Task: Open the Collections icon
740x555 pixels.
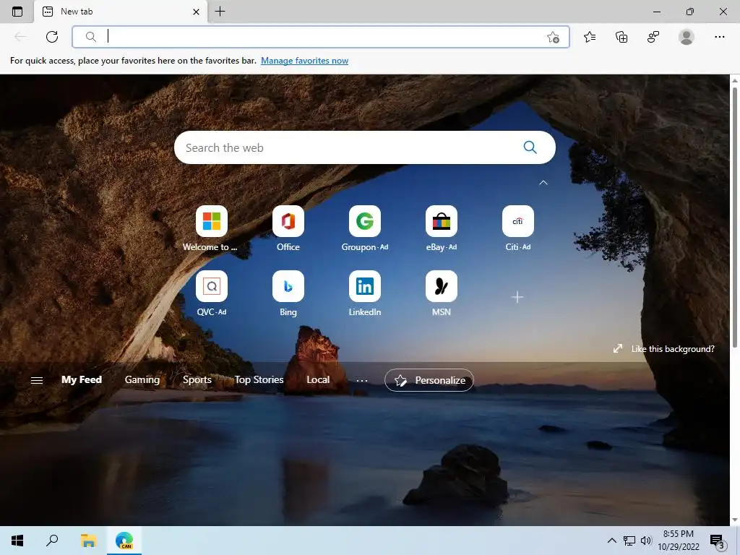Action: 621,37
